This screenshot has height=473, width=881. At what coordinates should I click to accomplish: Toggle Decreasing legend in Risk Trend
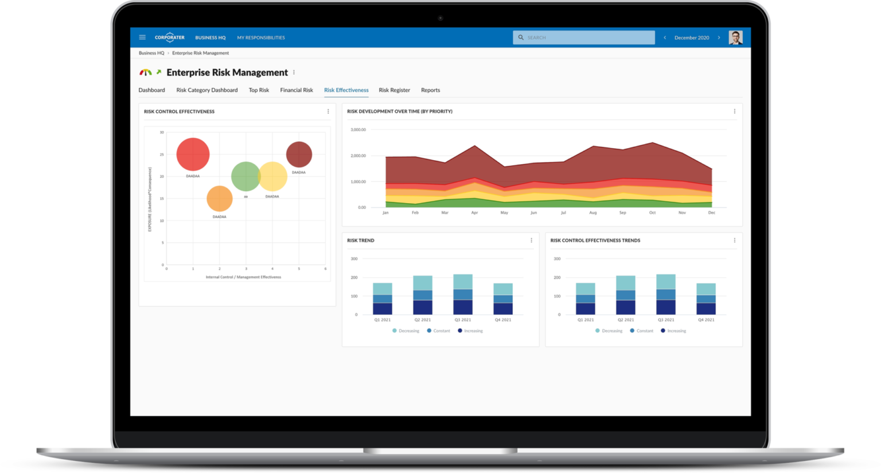pyautogui.click(x=406, y=331)
